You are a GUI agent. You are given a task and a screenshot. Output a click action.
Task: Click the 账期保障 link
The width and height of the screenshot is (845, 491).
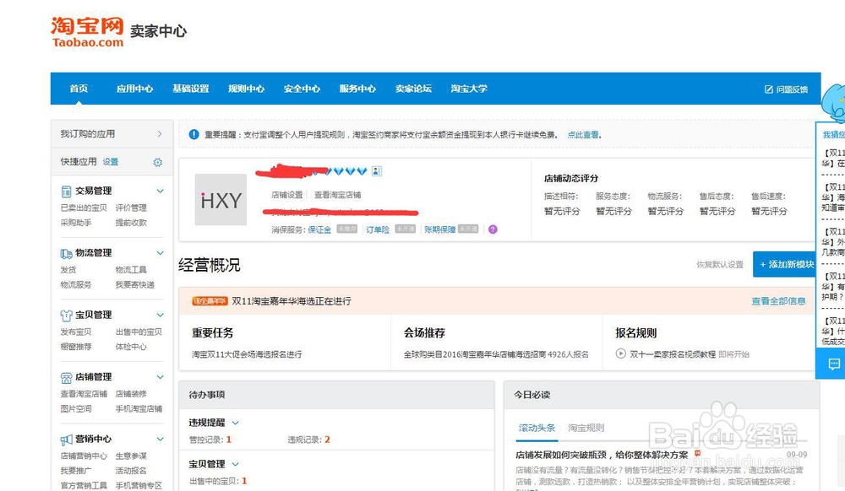439,229
